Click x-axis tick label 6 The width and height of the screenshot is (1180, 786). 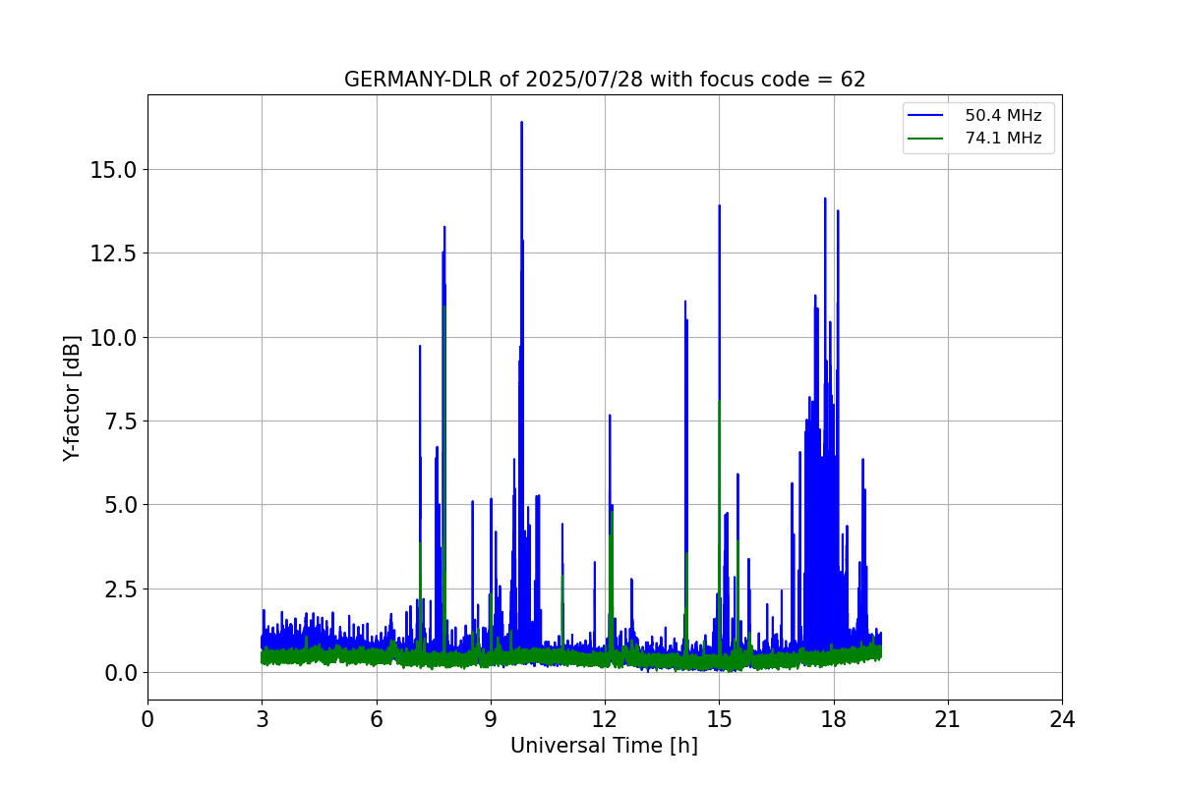(x=377, y=719)
